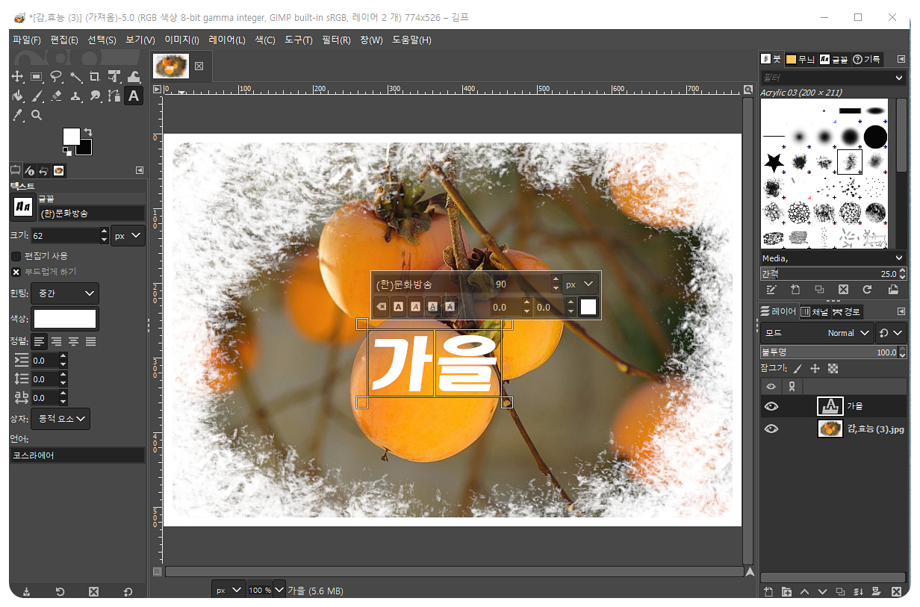The height and width of the screenshot is (607, 920).
Task: Select the Text tool
Action: click(134, 96)
